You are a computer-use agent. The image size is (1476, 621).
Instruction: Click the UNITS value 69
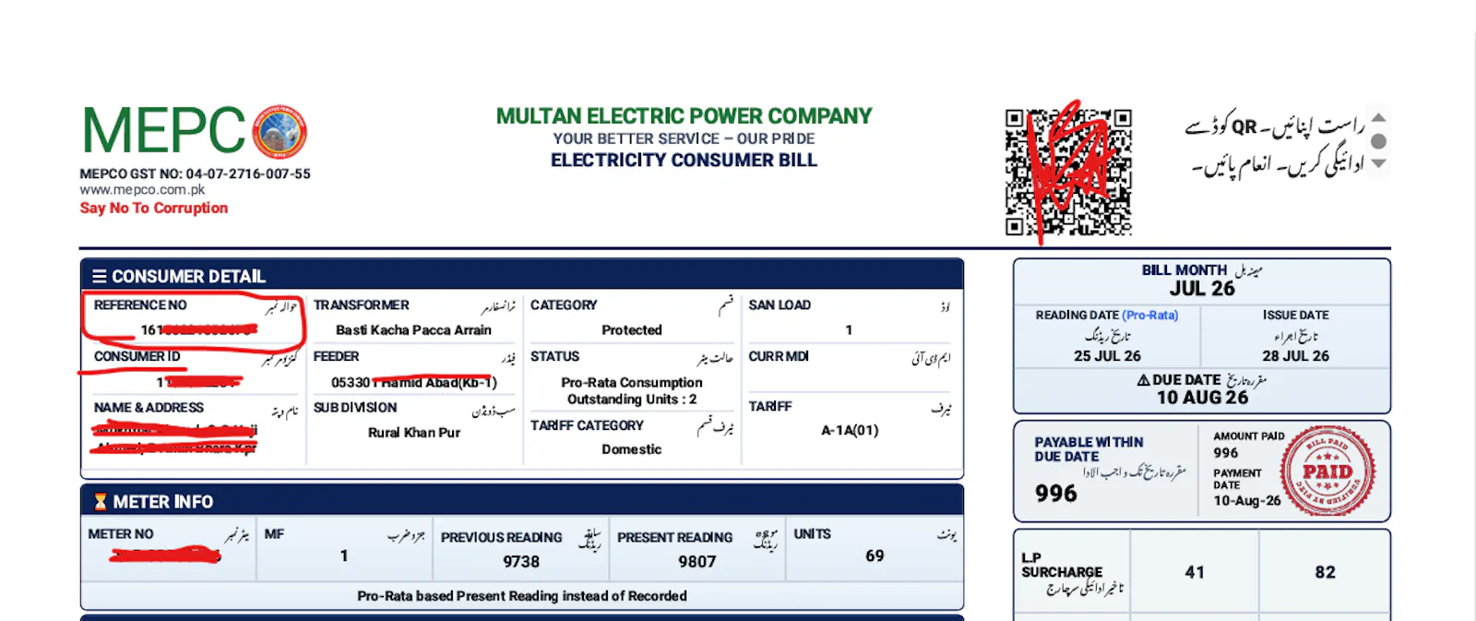click(x=875, y=555)
